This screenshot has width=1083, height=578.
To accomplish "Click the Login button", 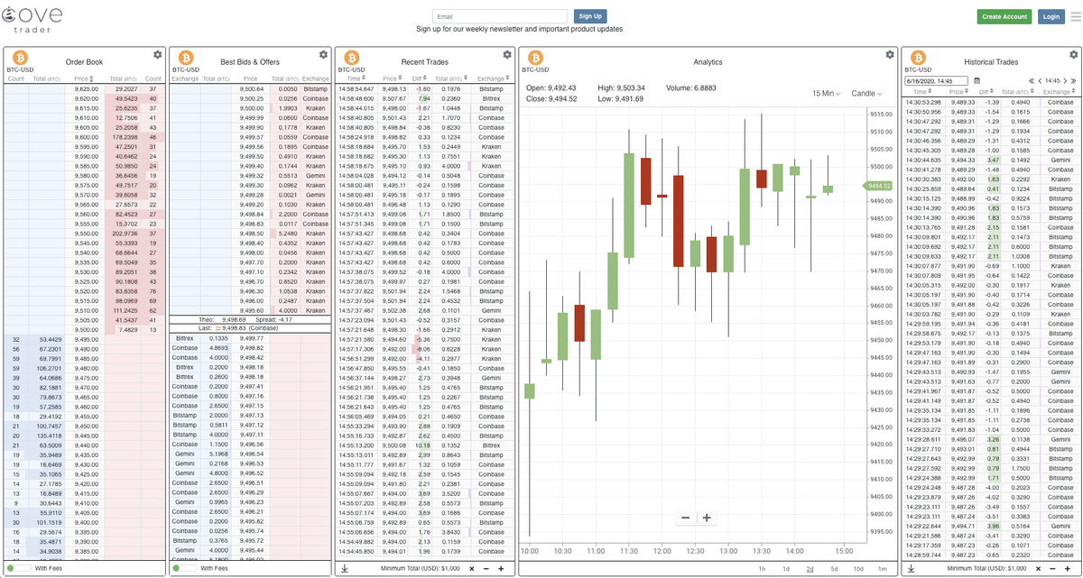I will [x=1051, y=16].
